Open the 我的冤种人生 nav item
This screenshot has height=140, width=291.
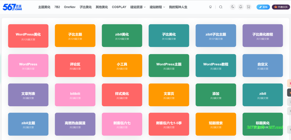pos(178,7)
